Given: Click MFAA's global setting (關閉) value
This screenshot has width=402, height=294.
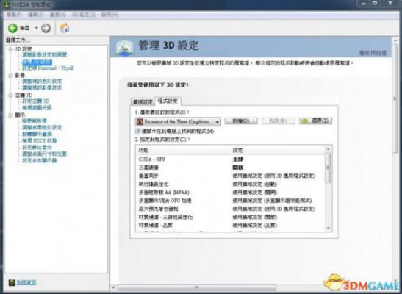Looking at the screenshot, I should pyautogui.click(x=254, y=193).
